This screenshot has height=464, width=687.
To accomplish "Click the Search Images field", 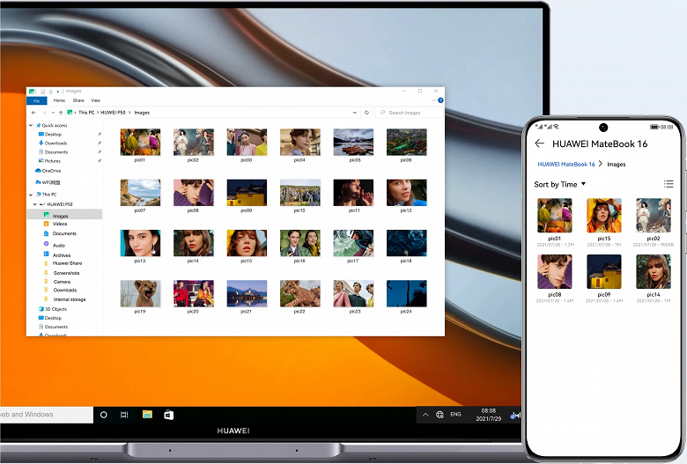I will [x=412, y=113].
